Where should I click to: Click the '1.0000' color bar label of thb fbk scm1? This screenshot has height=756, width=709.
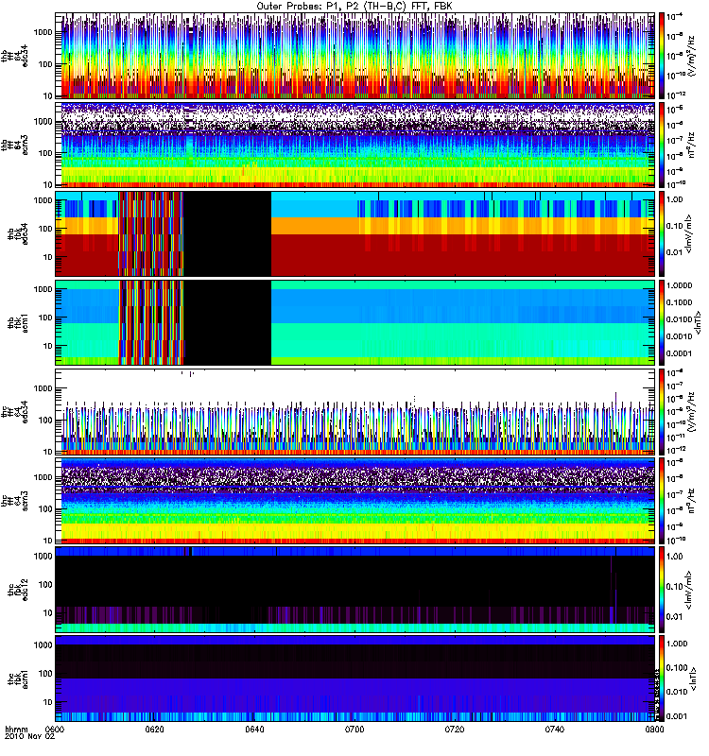(x=679, y=285)
